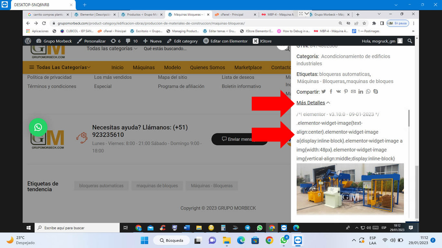Click the admin bar search magnifier
The image size is (442, 248).
(410, 41)
